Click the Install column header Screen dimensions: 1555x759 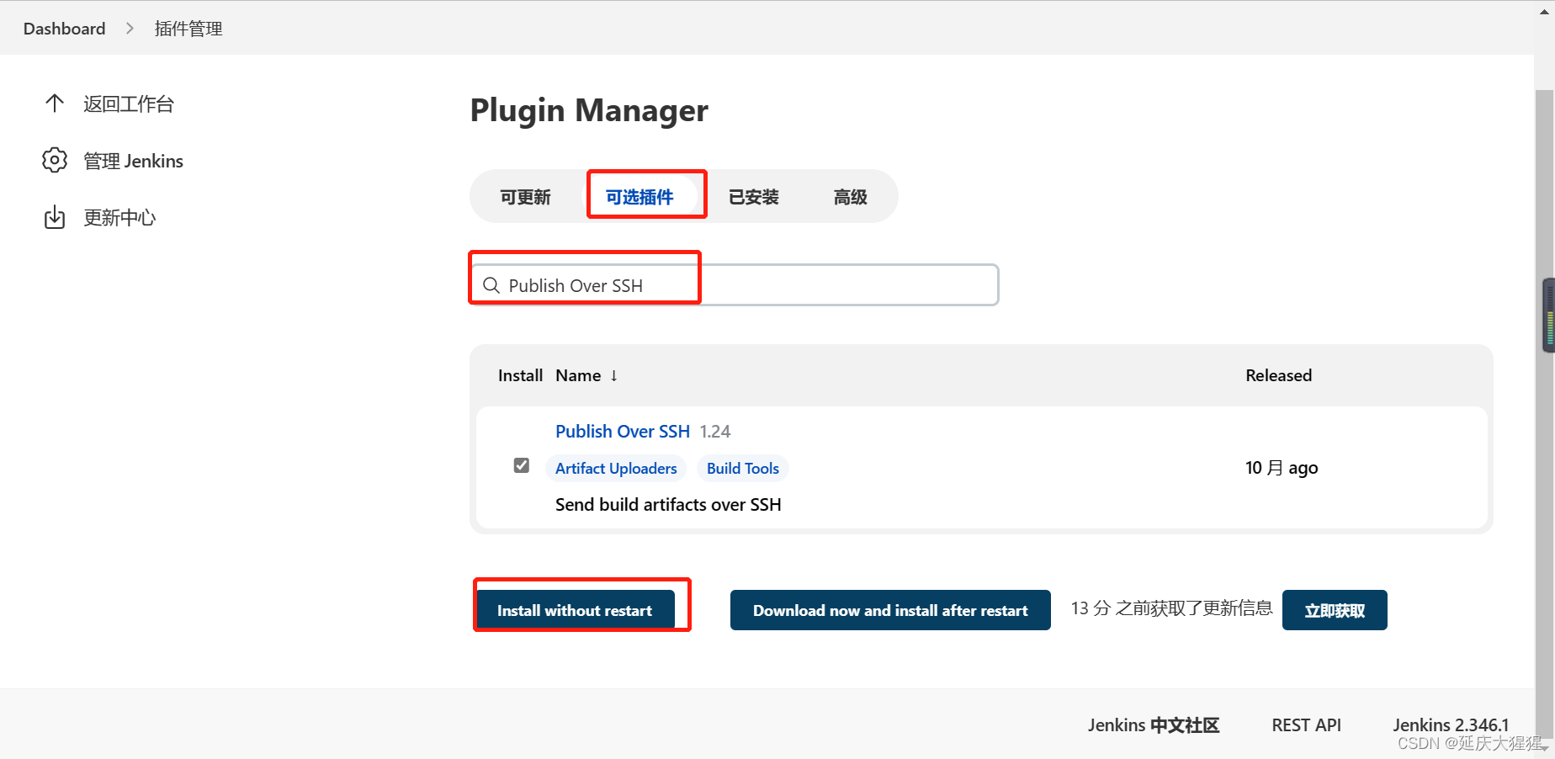pos(520,375)
